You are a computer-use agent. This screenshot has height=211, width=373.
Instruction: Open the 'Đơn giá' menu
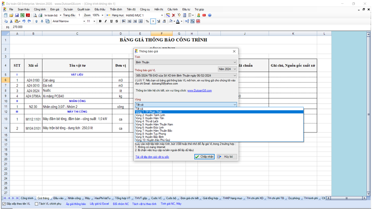55,9
